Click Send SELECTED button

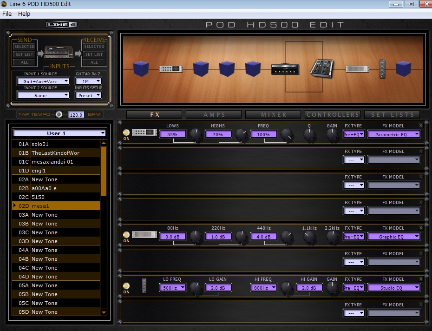[25, 46]
